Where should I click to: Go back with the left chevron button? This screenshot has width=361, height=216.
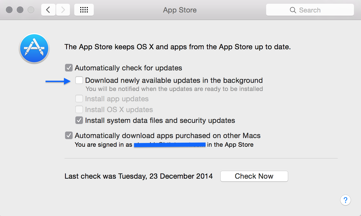(48, 10)
